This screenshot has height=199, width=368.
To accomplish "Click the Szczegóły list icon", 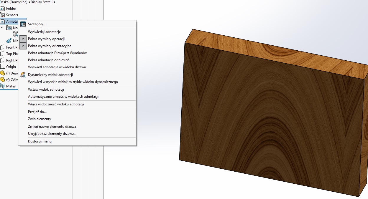I will click(23, 24).
